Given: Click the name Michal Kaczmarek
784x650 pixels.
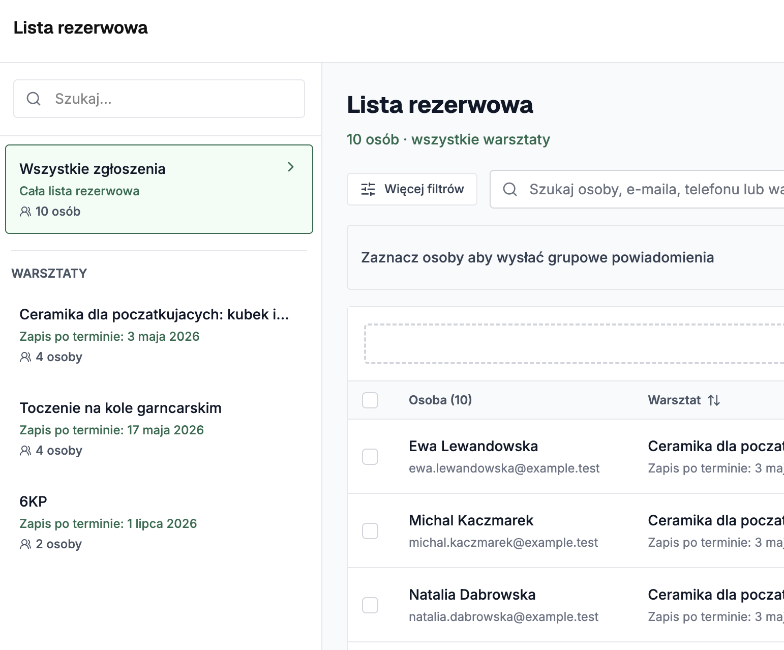Looking at the screenshot, I should click(471, 520).
